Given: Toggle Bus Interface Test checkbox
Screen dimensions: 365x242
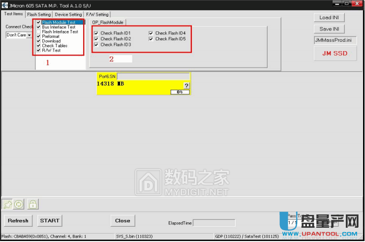Looking at the screenshot, I should pos(39,27).
